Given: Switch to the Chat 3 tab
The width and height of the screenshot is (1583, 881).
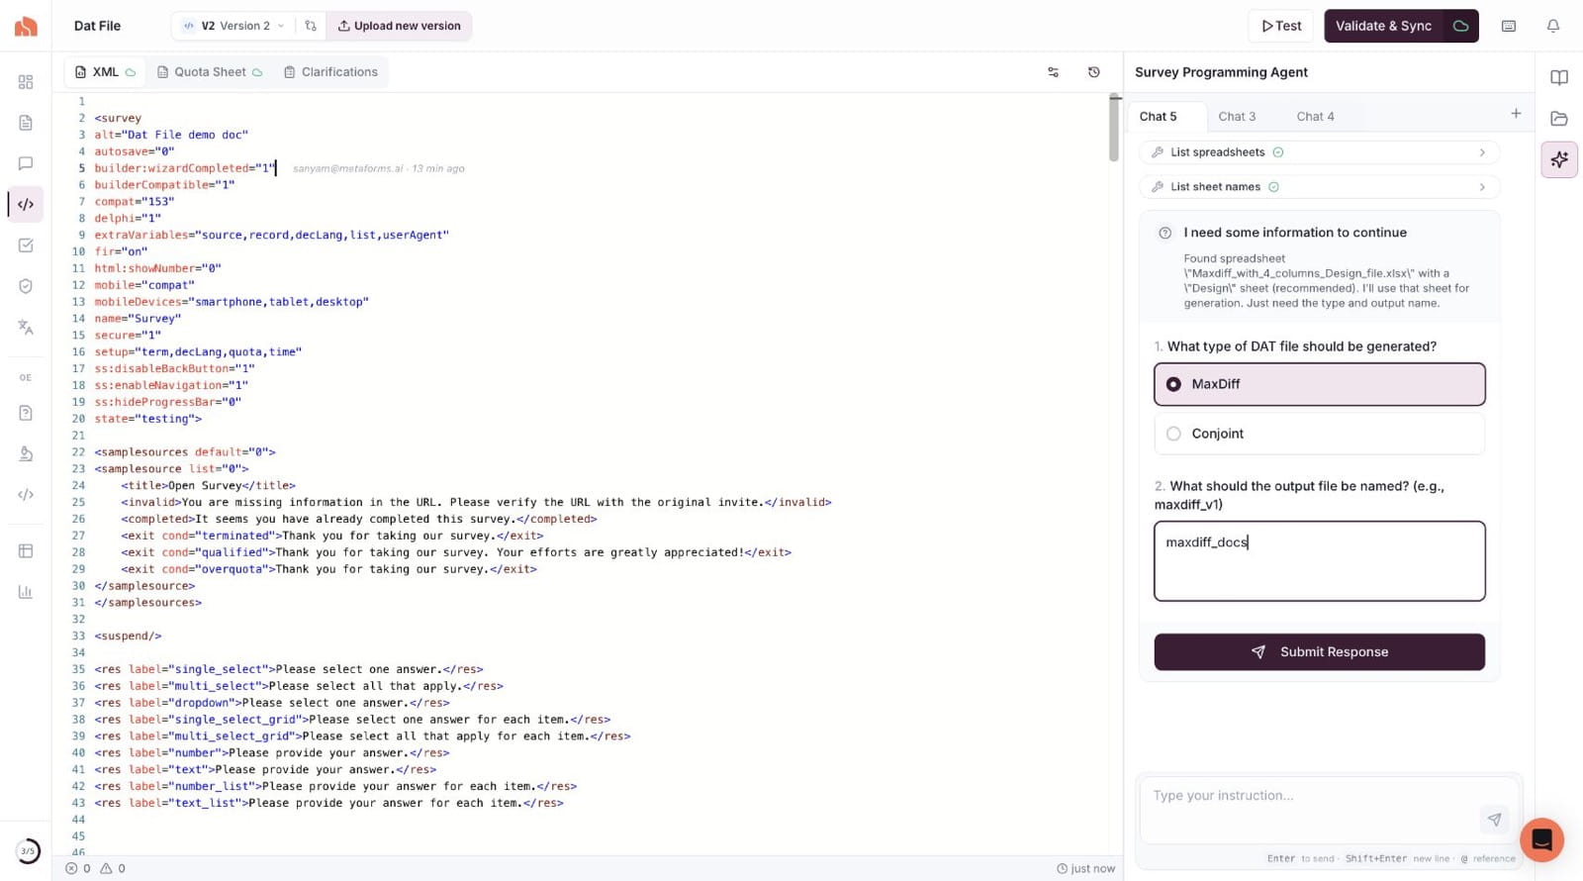Looking at the screenshot, I should tap(1237, 117).
